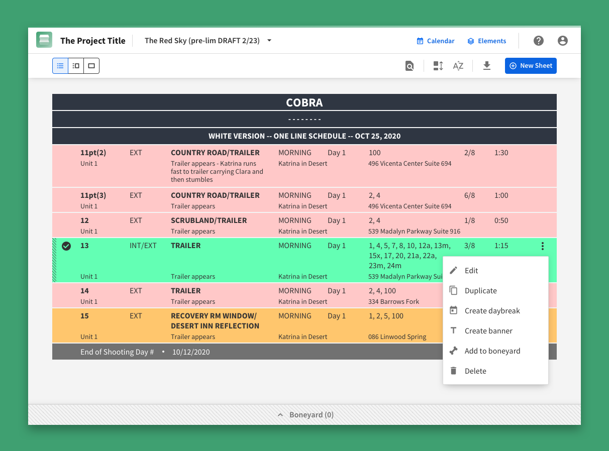This screenshot has height=451, width=609.
Task: Open the user account profile icon
Action: [563, 41]
